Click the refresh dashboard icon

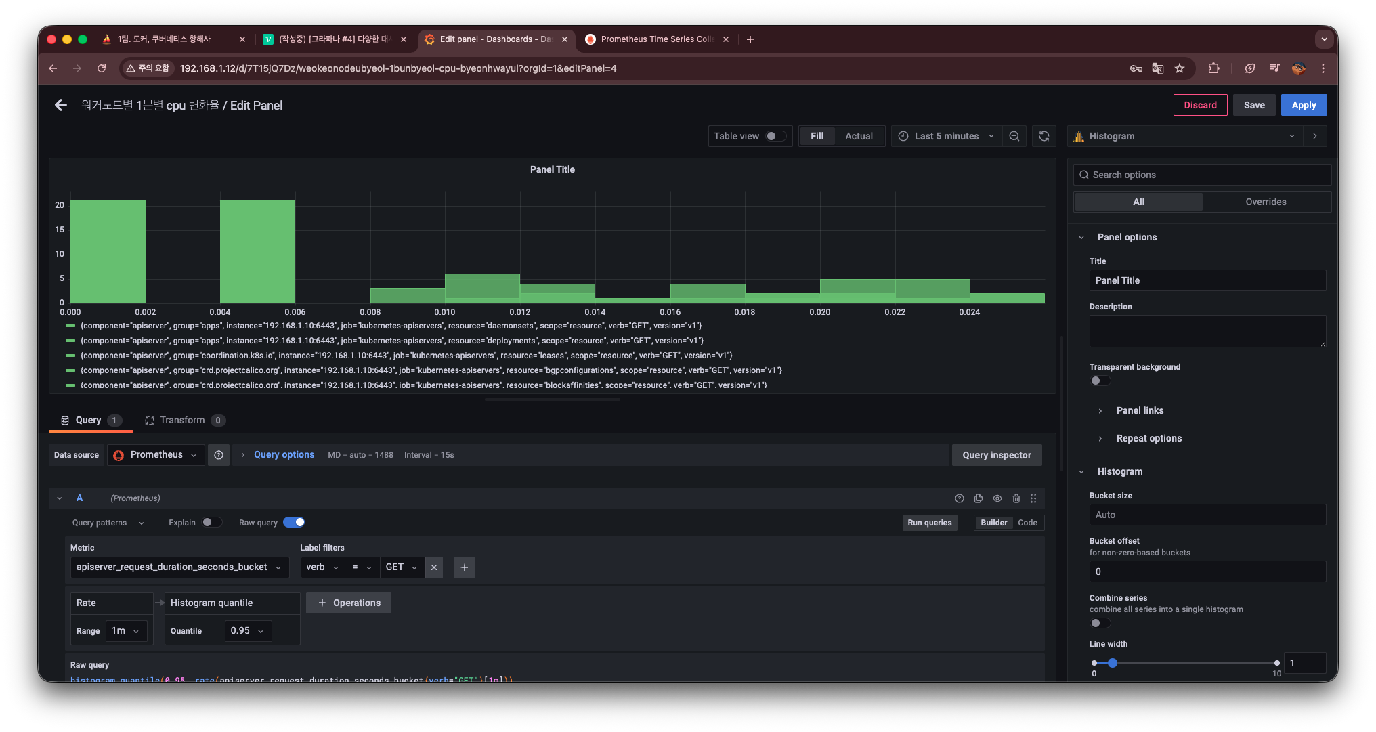(x=1044, y=136)
